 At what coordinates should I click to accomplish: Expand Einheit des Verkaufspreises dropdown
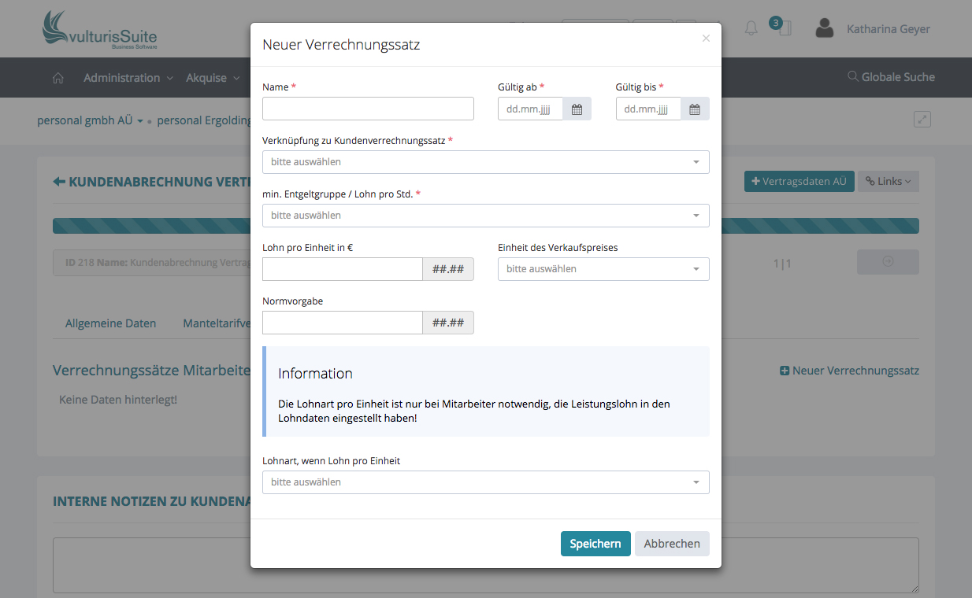[x=603, y=269]
